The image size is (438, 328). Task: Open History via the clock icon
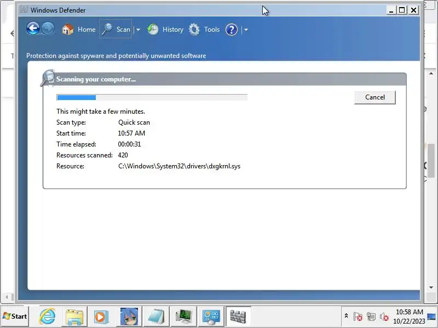pos(153,30)
